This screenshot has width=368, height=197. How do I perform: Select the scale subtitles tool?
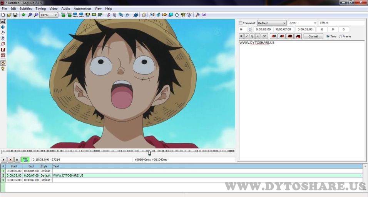(x=3, y=44)
